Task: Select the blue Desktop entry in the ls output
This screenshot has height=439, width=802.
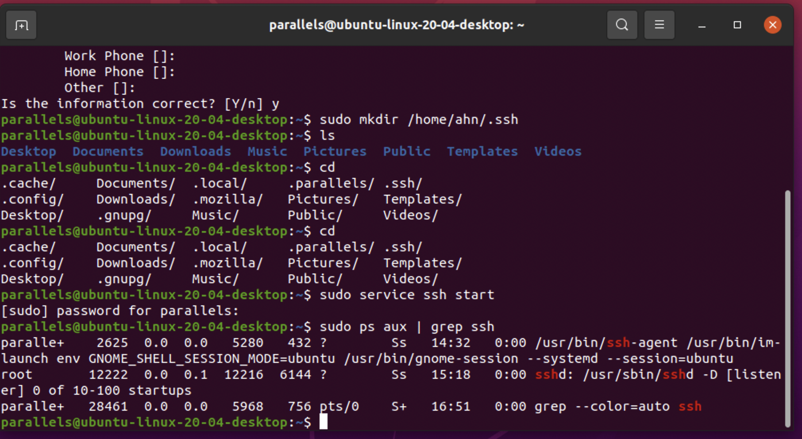Action: (x=28, y=151)
